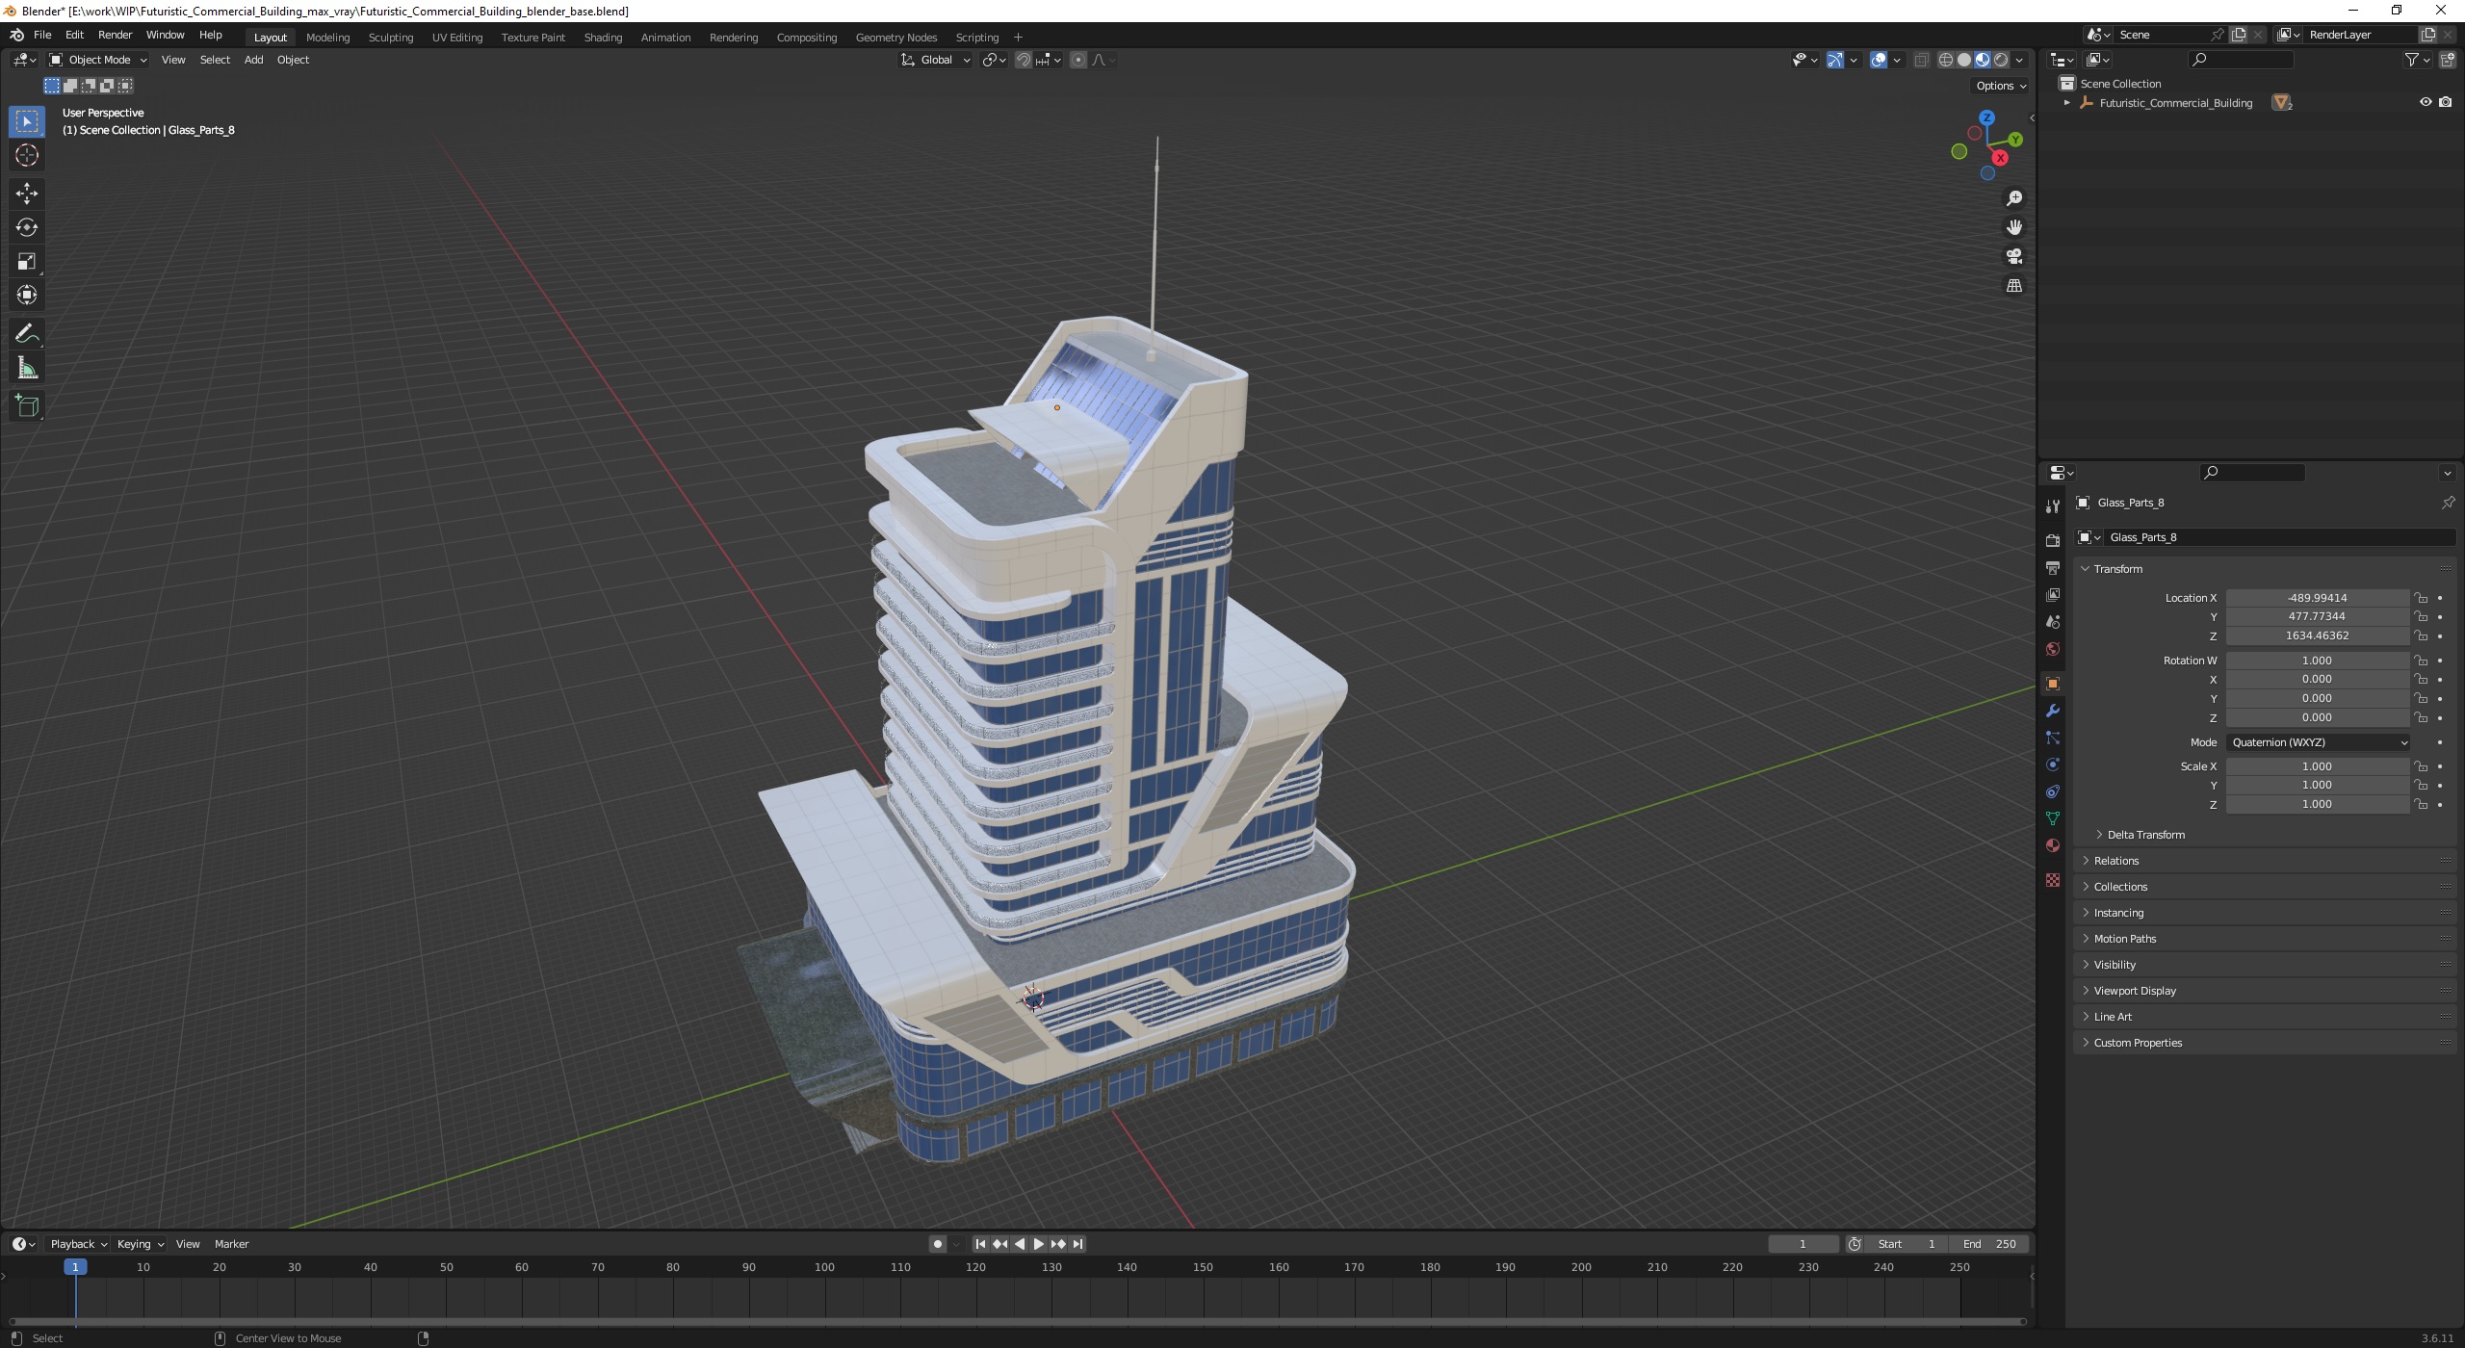Open the Modifiers wrench properties tab
Image resolution: width=2465 pixels, height=1348 pixels.
(2052, 711)
